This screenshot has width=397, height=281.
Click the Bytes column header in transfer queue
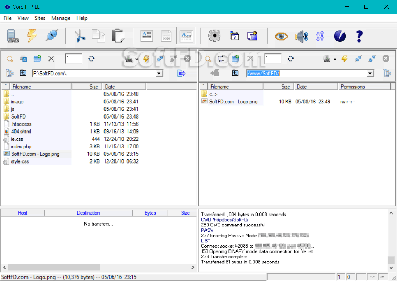point(150,213)
